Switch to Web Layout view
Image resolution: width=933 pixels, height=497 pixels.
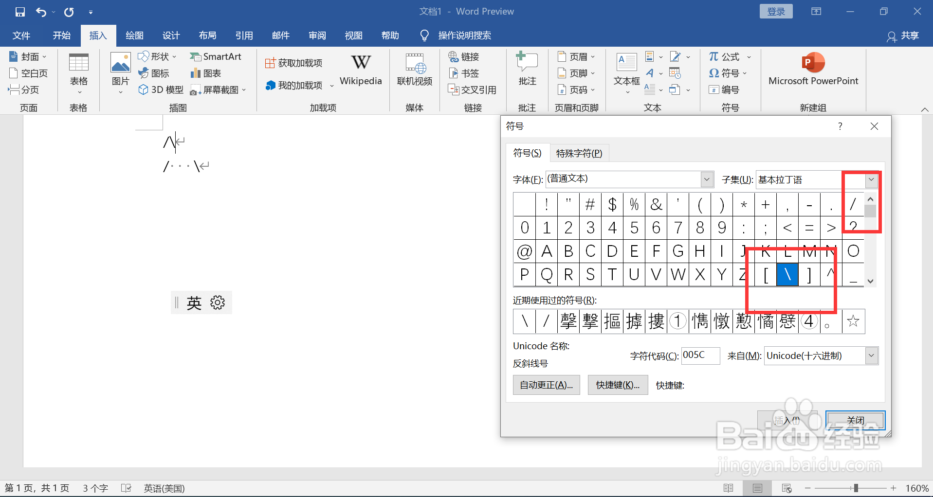[787, 488]
